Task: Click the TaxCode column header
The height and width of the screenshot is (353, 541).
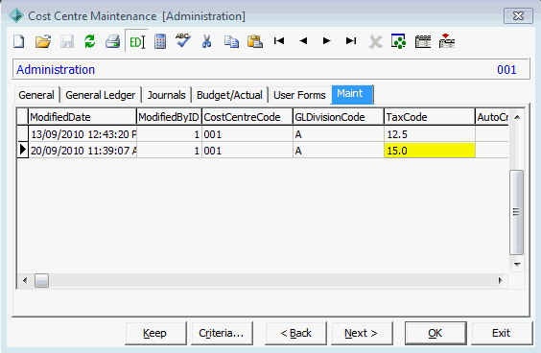Action: pyautogui.click(x=430, y=117)
